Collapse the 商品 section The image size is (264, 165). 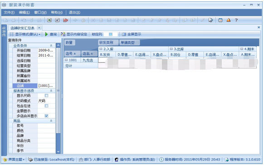coord(51,121)
